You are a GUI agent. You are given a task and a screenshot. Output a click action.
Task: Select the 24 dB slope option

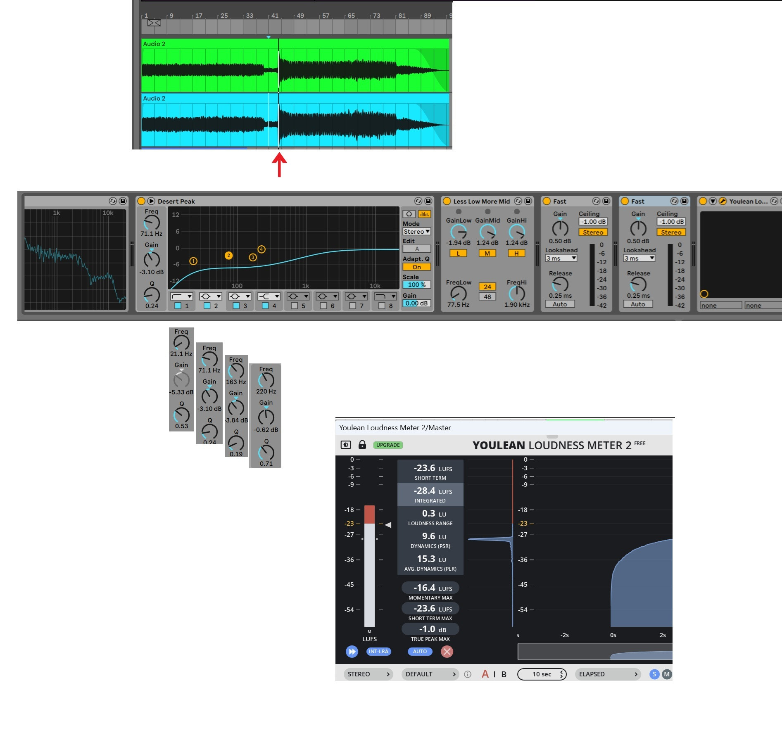coord(487,287)
